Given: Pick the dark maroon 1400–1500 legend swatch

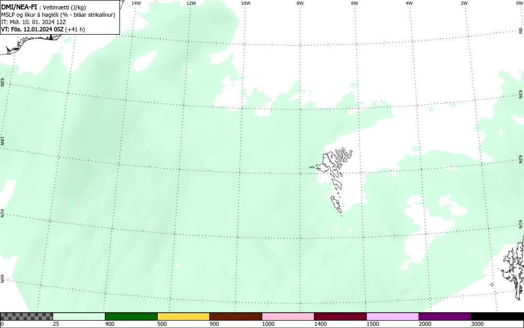Looking at the screenshot, I should pos(340,316).
